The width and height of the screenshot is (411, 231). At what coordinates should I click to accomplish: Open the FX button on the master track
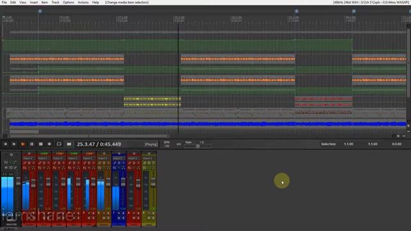pos(6,162)
